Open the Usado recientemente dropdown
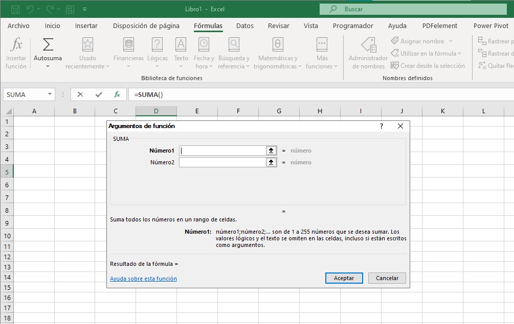The width and height of the screenshot is (514, 324). tap(87, 51)
